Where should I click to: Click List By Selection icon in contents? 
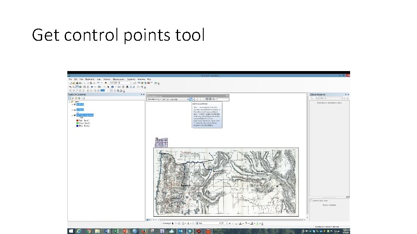[x=79, y=98]
